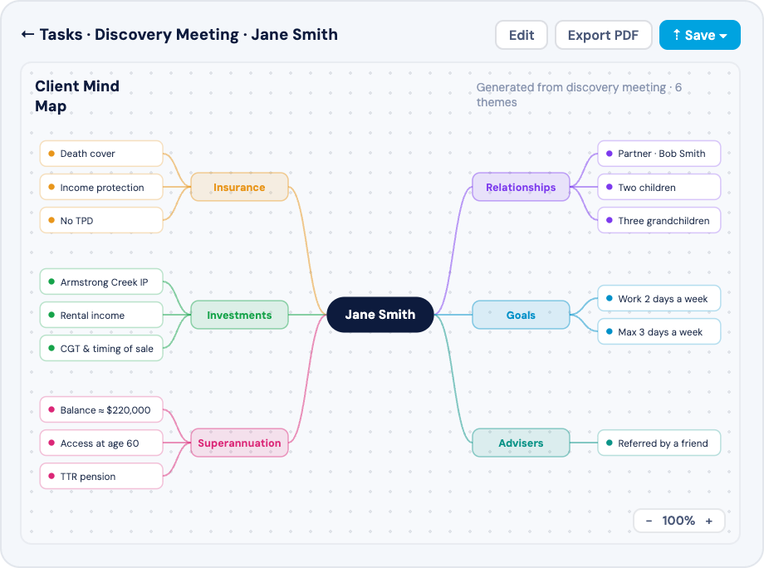The width and height of the screenshot is (764, 568).
Task: Zoom in with the plus button
Action: tap(709, 521)
